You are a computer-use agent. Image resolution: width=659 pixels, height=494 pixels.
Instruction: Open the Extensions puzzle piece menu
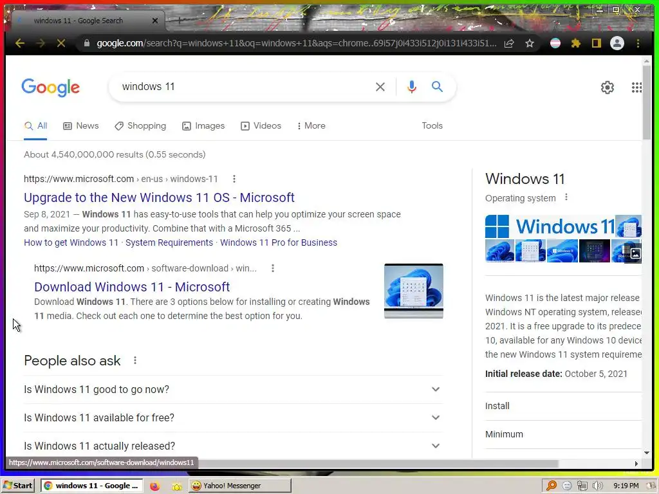[x=576, y=43]
